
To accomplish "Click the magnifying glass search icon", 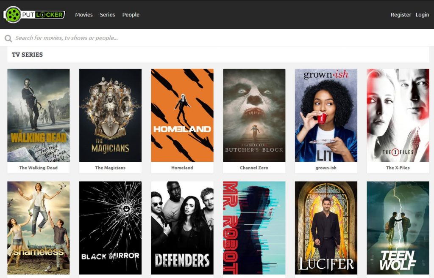I will (8, 38).
